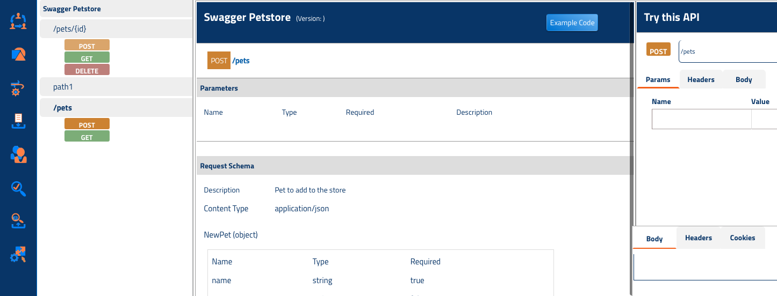Open the response Cookies tab
Screen dimensions: 777x296
[742, 238]
